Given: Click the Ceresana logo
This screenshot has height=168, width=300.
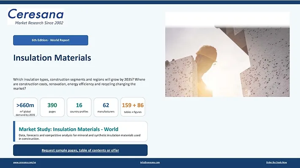Looking at the screenshot, I should (x=36, y=16).
